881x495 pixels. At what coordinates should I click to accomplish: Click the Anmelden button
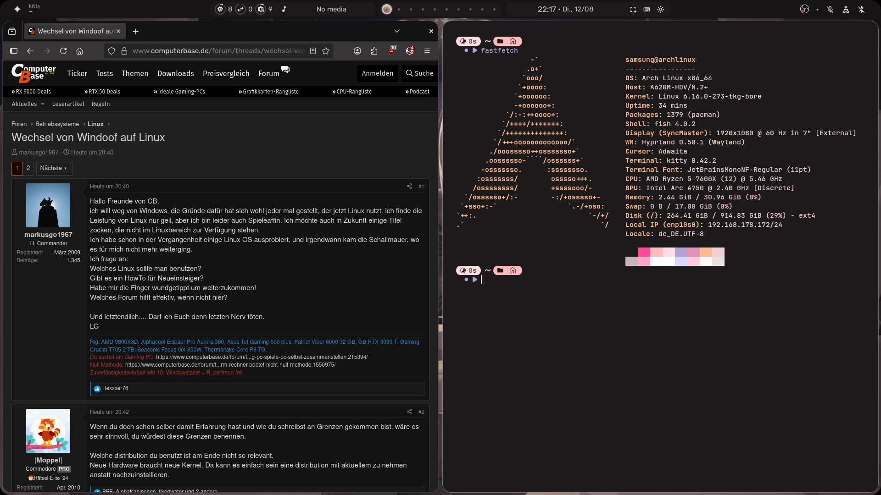click(378, 73)
